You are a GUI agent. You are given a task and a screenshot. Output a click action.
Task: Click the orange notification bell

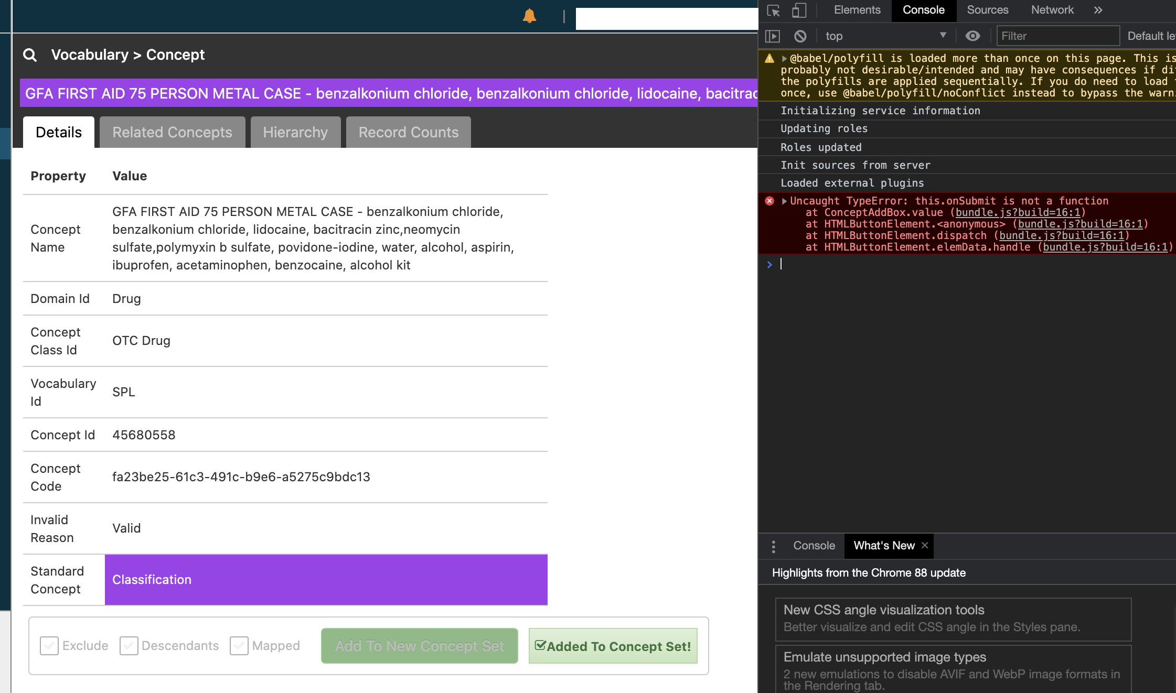coord(529,16)
